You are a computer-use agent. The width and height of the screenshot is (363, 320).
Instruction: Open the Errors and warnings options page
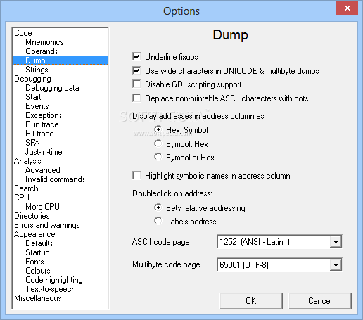pyautogui.click(x=47, y=225)
